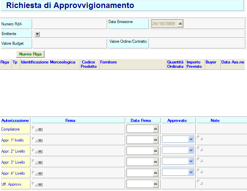Open calendar icon for Appr. 4° Livello

[x=155, y=173]
